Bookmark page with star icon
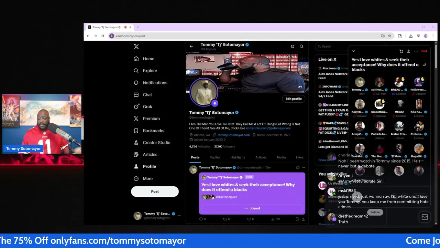Image resolution: width=440 pixels, height=248 pixels. point(389,36)
